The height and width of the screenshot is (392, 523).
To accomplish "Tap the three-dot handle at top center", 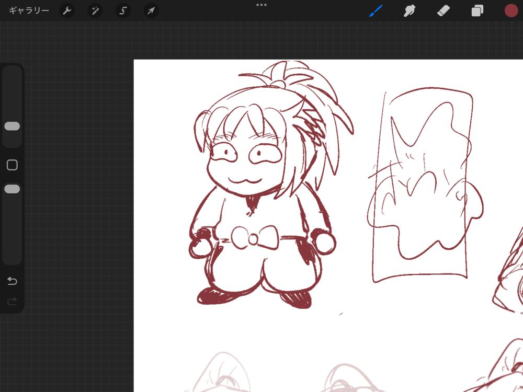I will pyautogui.click(x=261, y=5).
